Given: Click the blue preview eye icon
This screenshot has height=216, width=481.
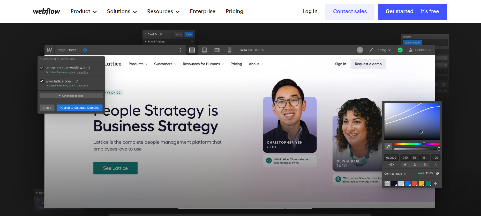Looking at the screenshot, I should (x=85, y=50).
